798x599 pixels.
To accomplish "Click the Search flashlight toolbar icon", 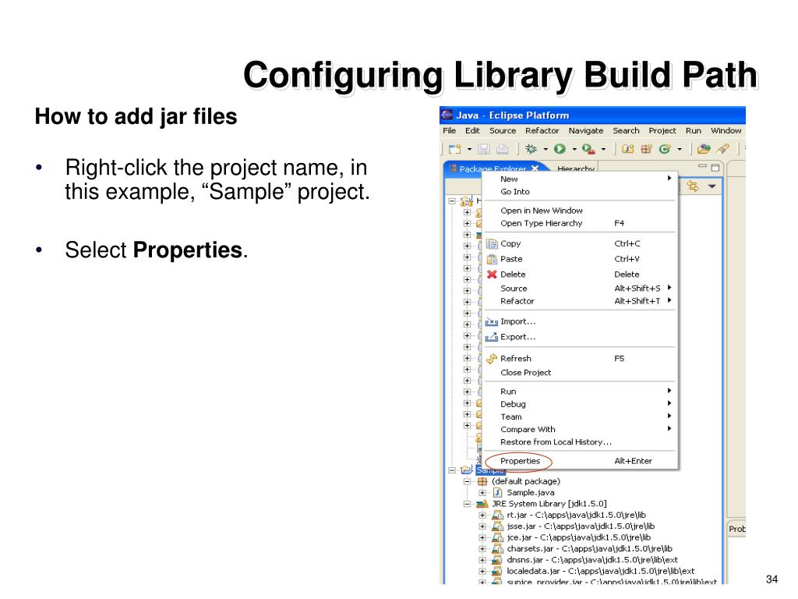I will tap(722, 149).
